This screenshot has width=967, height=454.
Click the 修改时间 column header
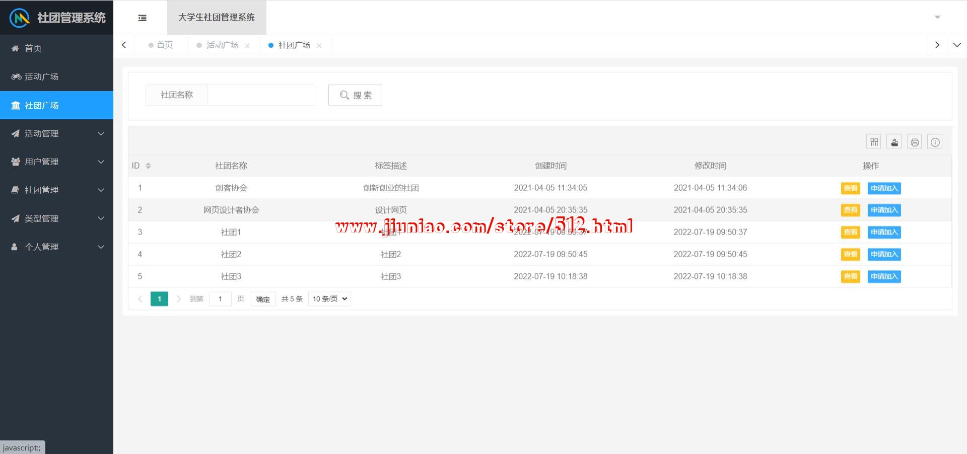point(710,166)
